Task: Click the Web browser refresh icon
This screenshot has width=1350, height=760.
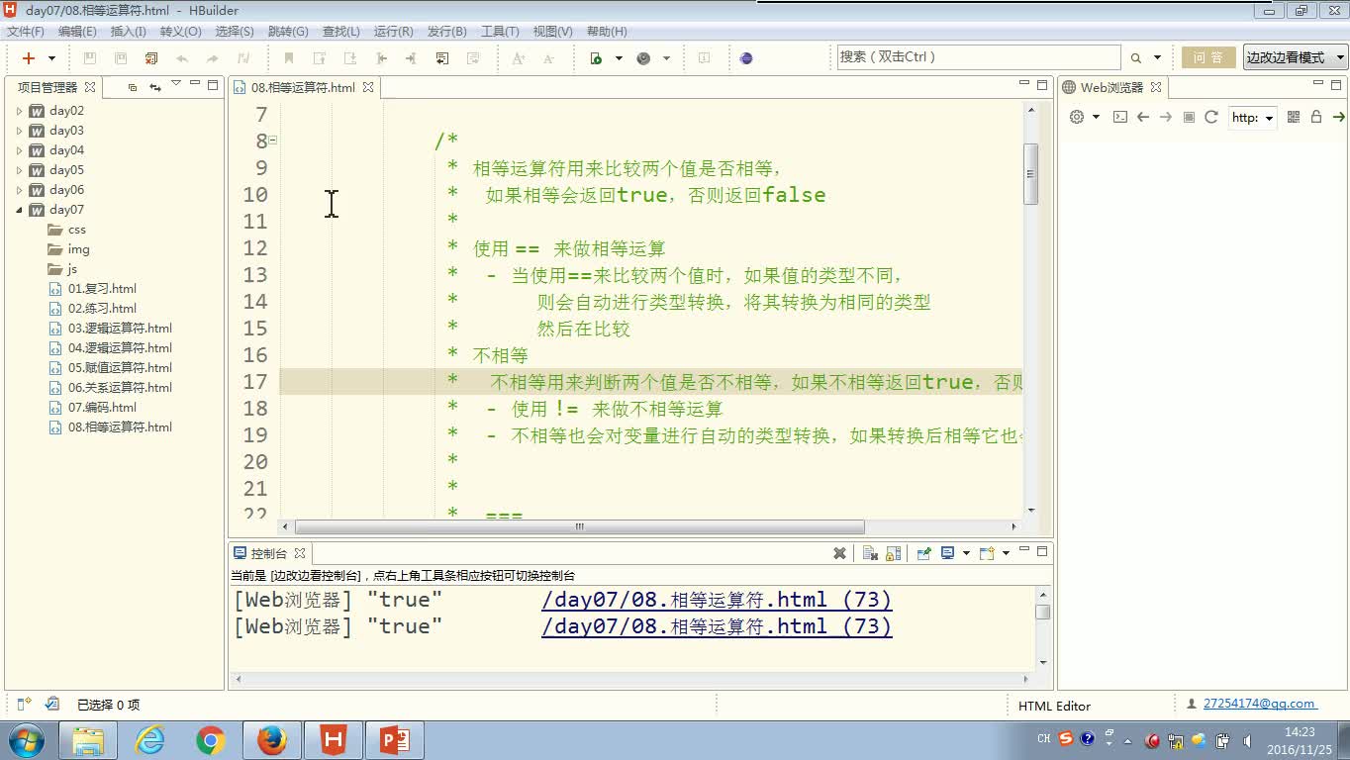Action: point(1210,117)
